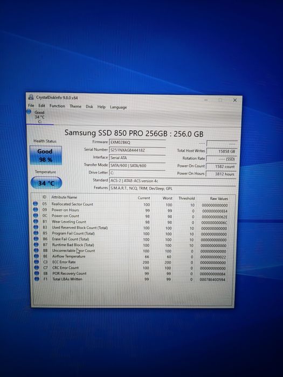The width and height of the screenshot is (283, 377).
Task: Click the Raw Values column header
Action: pos(219,199)
